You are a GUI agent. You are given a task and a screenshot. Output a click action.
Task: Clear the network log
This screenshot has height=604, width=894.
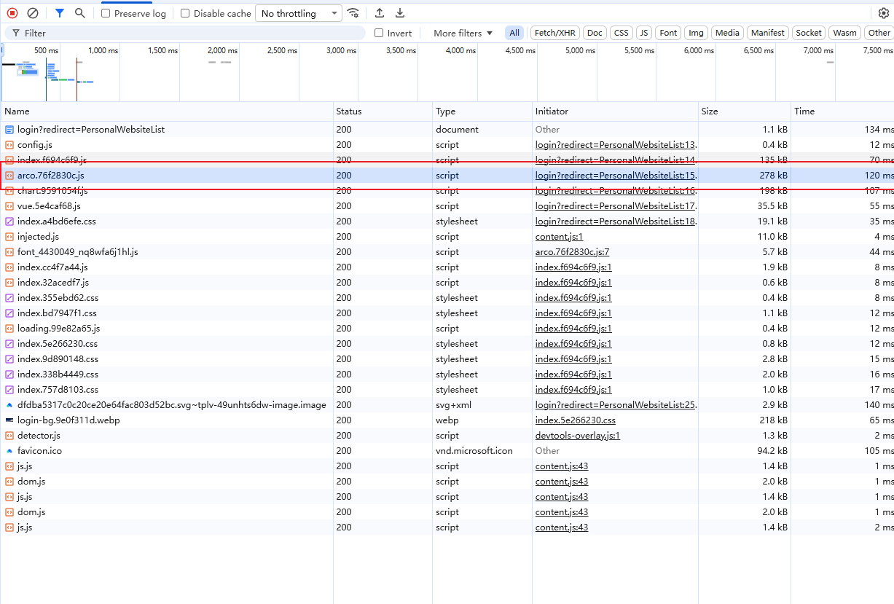[x=33, y=13]
